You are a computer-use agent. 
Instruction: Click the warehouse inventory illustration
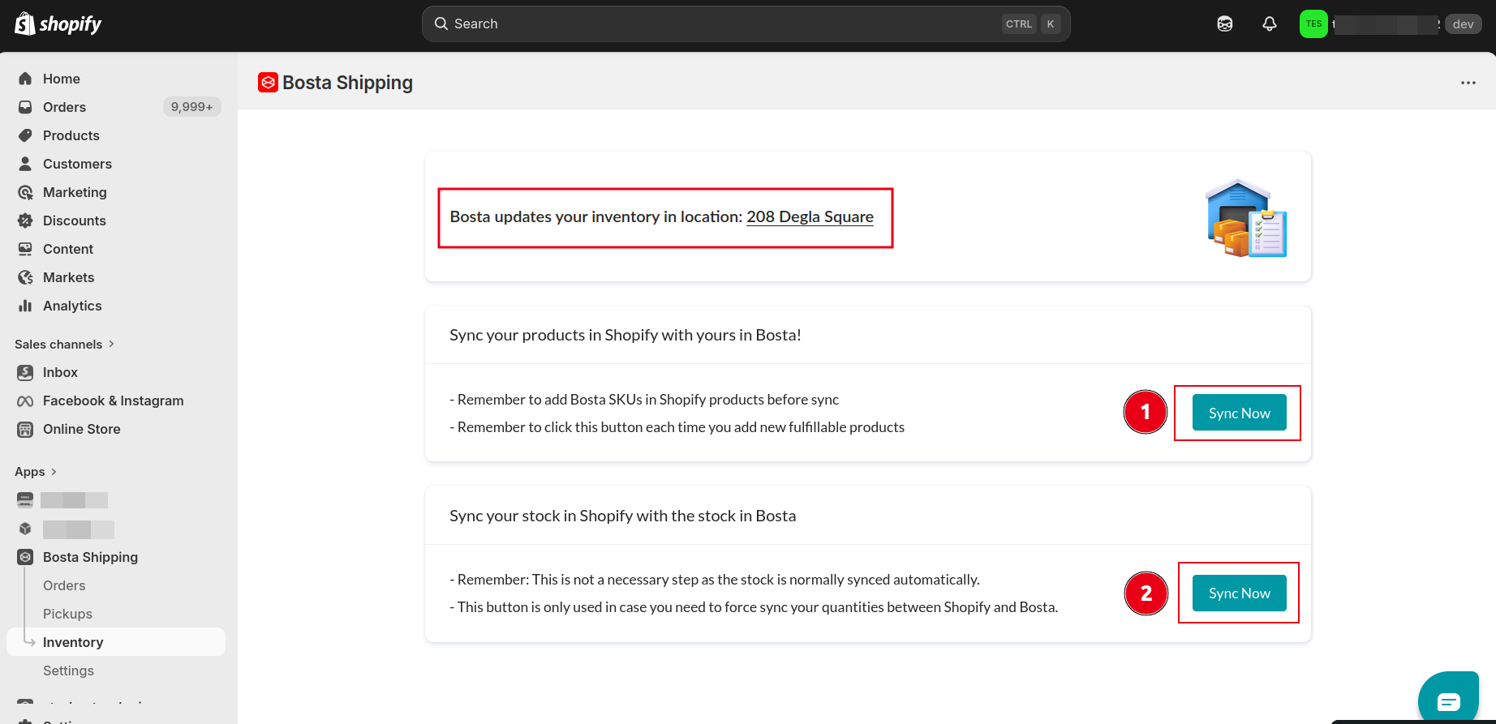click(x=1246, y=217)
